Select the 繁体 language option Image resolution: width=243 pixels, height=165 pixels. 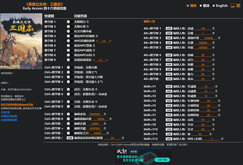[x=205, y=6]
